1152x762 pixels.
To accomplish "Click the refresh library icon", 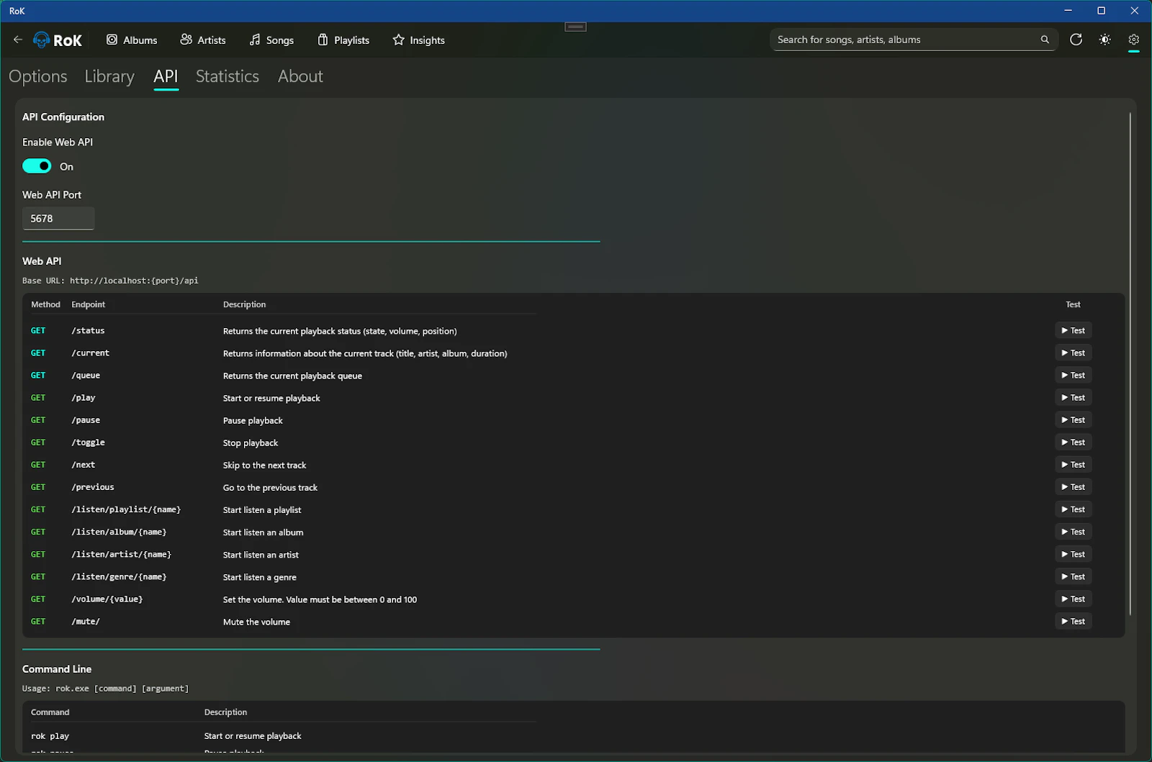I will pos(1076,40).
